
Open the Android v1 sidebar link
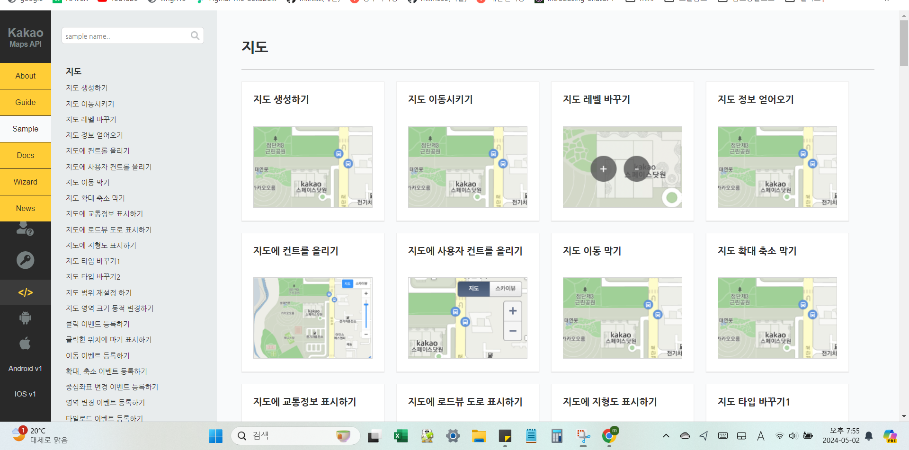coord(25,369)
